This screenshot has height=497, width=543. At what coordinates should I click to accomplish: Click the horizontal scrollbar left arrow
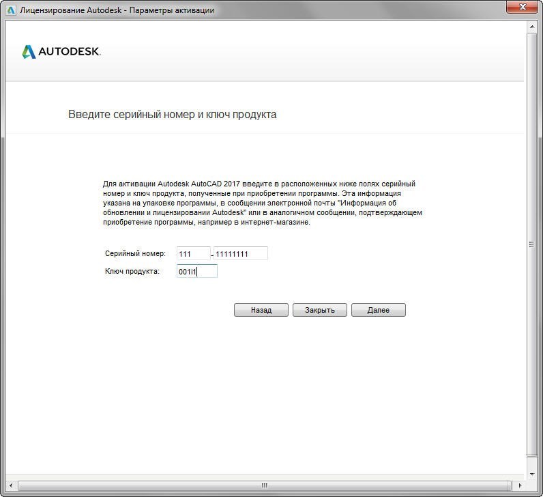[x=10, y=486]
